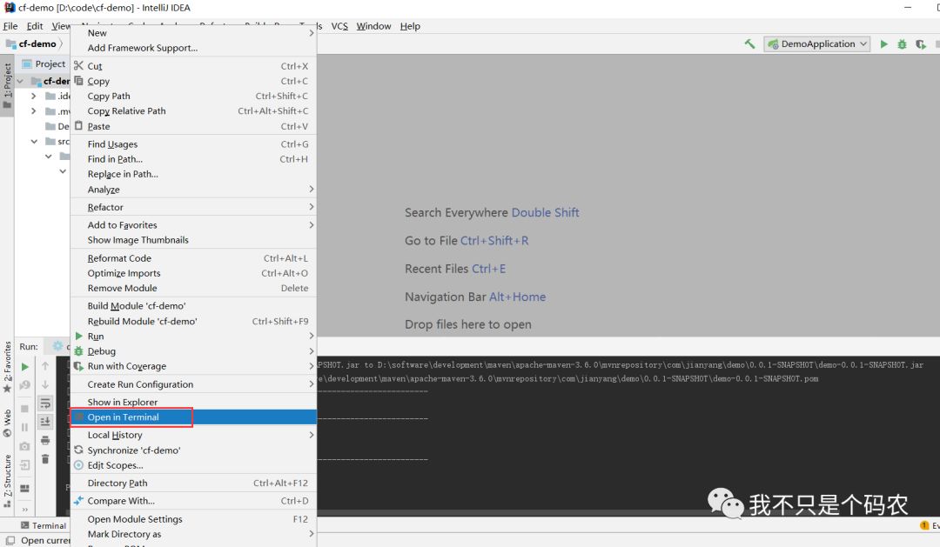Open the 1: Project side tool window
The height and width of the screenshot is (547, 940).
click(x=7, y=85)
